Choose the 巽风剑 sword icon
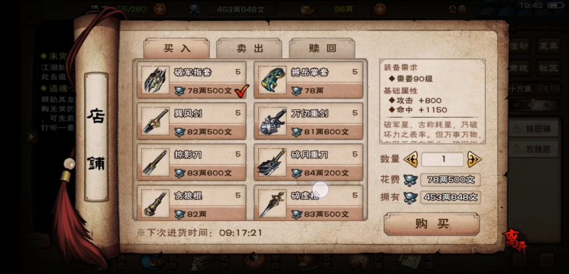 [x=155, y=121]
